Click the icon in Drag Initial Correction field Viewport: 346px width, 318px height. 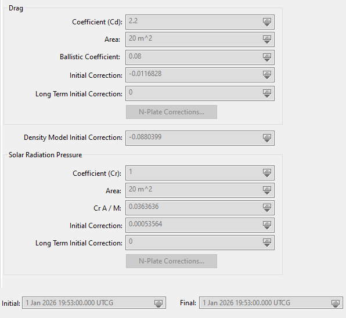click(x=267, y=74)
